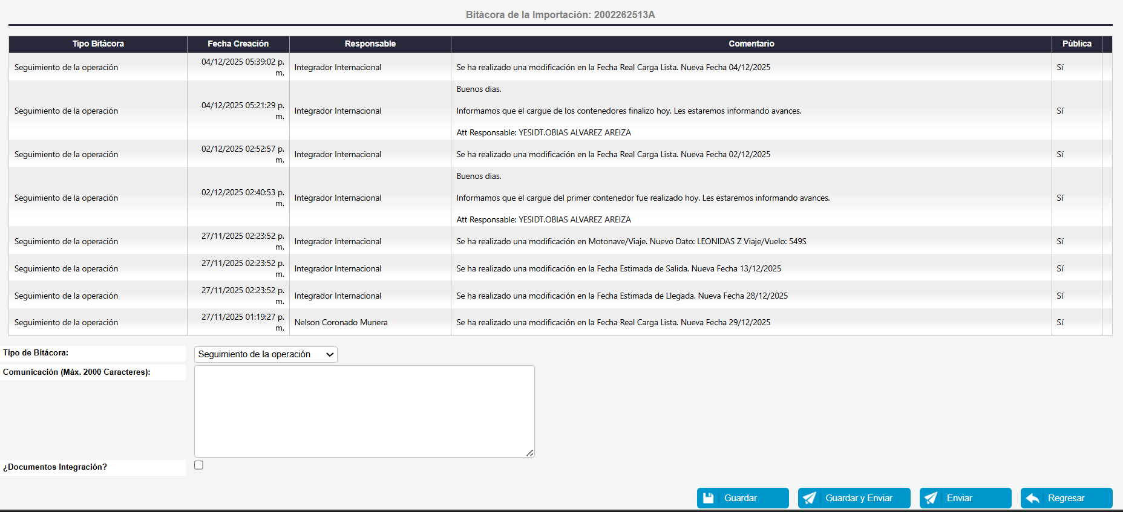This screenshot has height=512, width=1123.
Task: Select the LEONIDAS Z Motonave comment
Action: pos(631,242)
